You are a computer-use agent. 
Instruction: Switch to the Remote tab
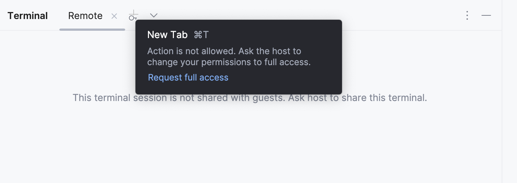coord(85,16)
